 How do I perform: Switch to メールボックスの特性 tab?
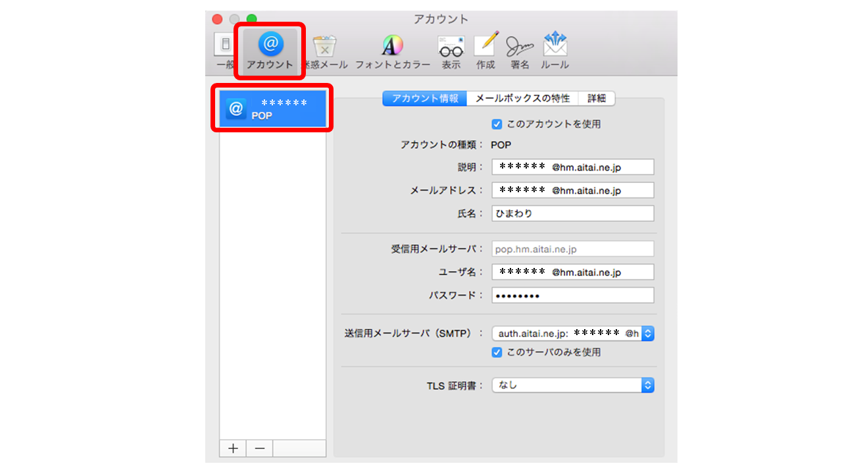pyautogui.click(x=522, y=99)
